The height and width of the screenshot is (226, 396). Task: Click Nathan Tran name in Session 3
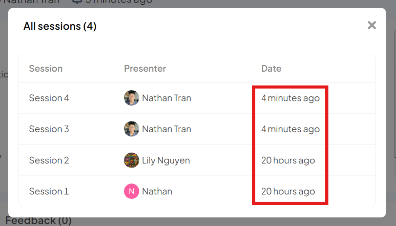[166, 129]
